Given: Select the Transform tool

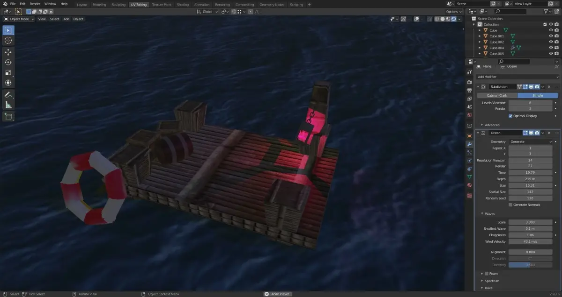Looking at the screenshot, I should [x=8, y=83].
